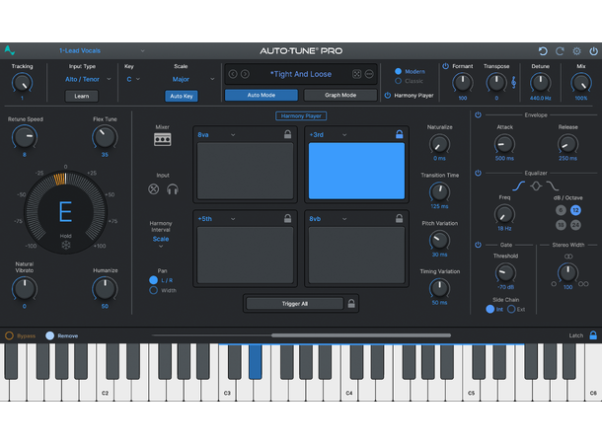Open the Harmony Interval Scale dropdown

tap(161, 241)
